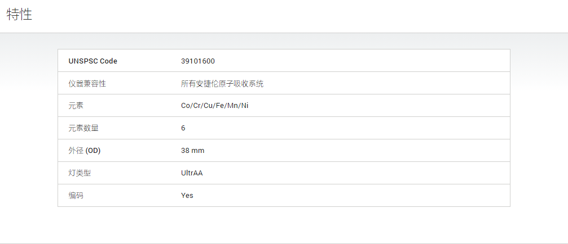Click the "mm" unit after 38
The width and height of the screenshot is (568, 244).
(198, 151)
